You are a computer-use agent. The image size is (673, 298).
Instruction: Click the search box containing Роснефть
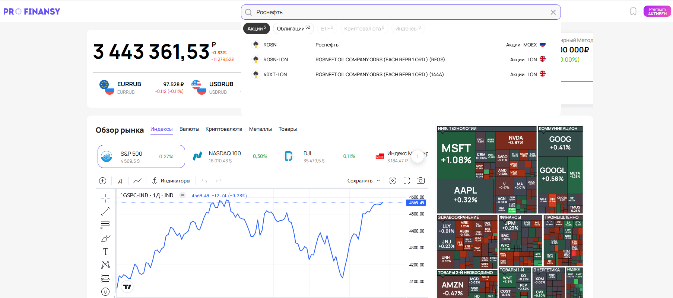click(x=401, y=12)
